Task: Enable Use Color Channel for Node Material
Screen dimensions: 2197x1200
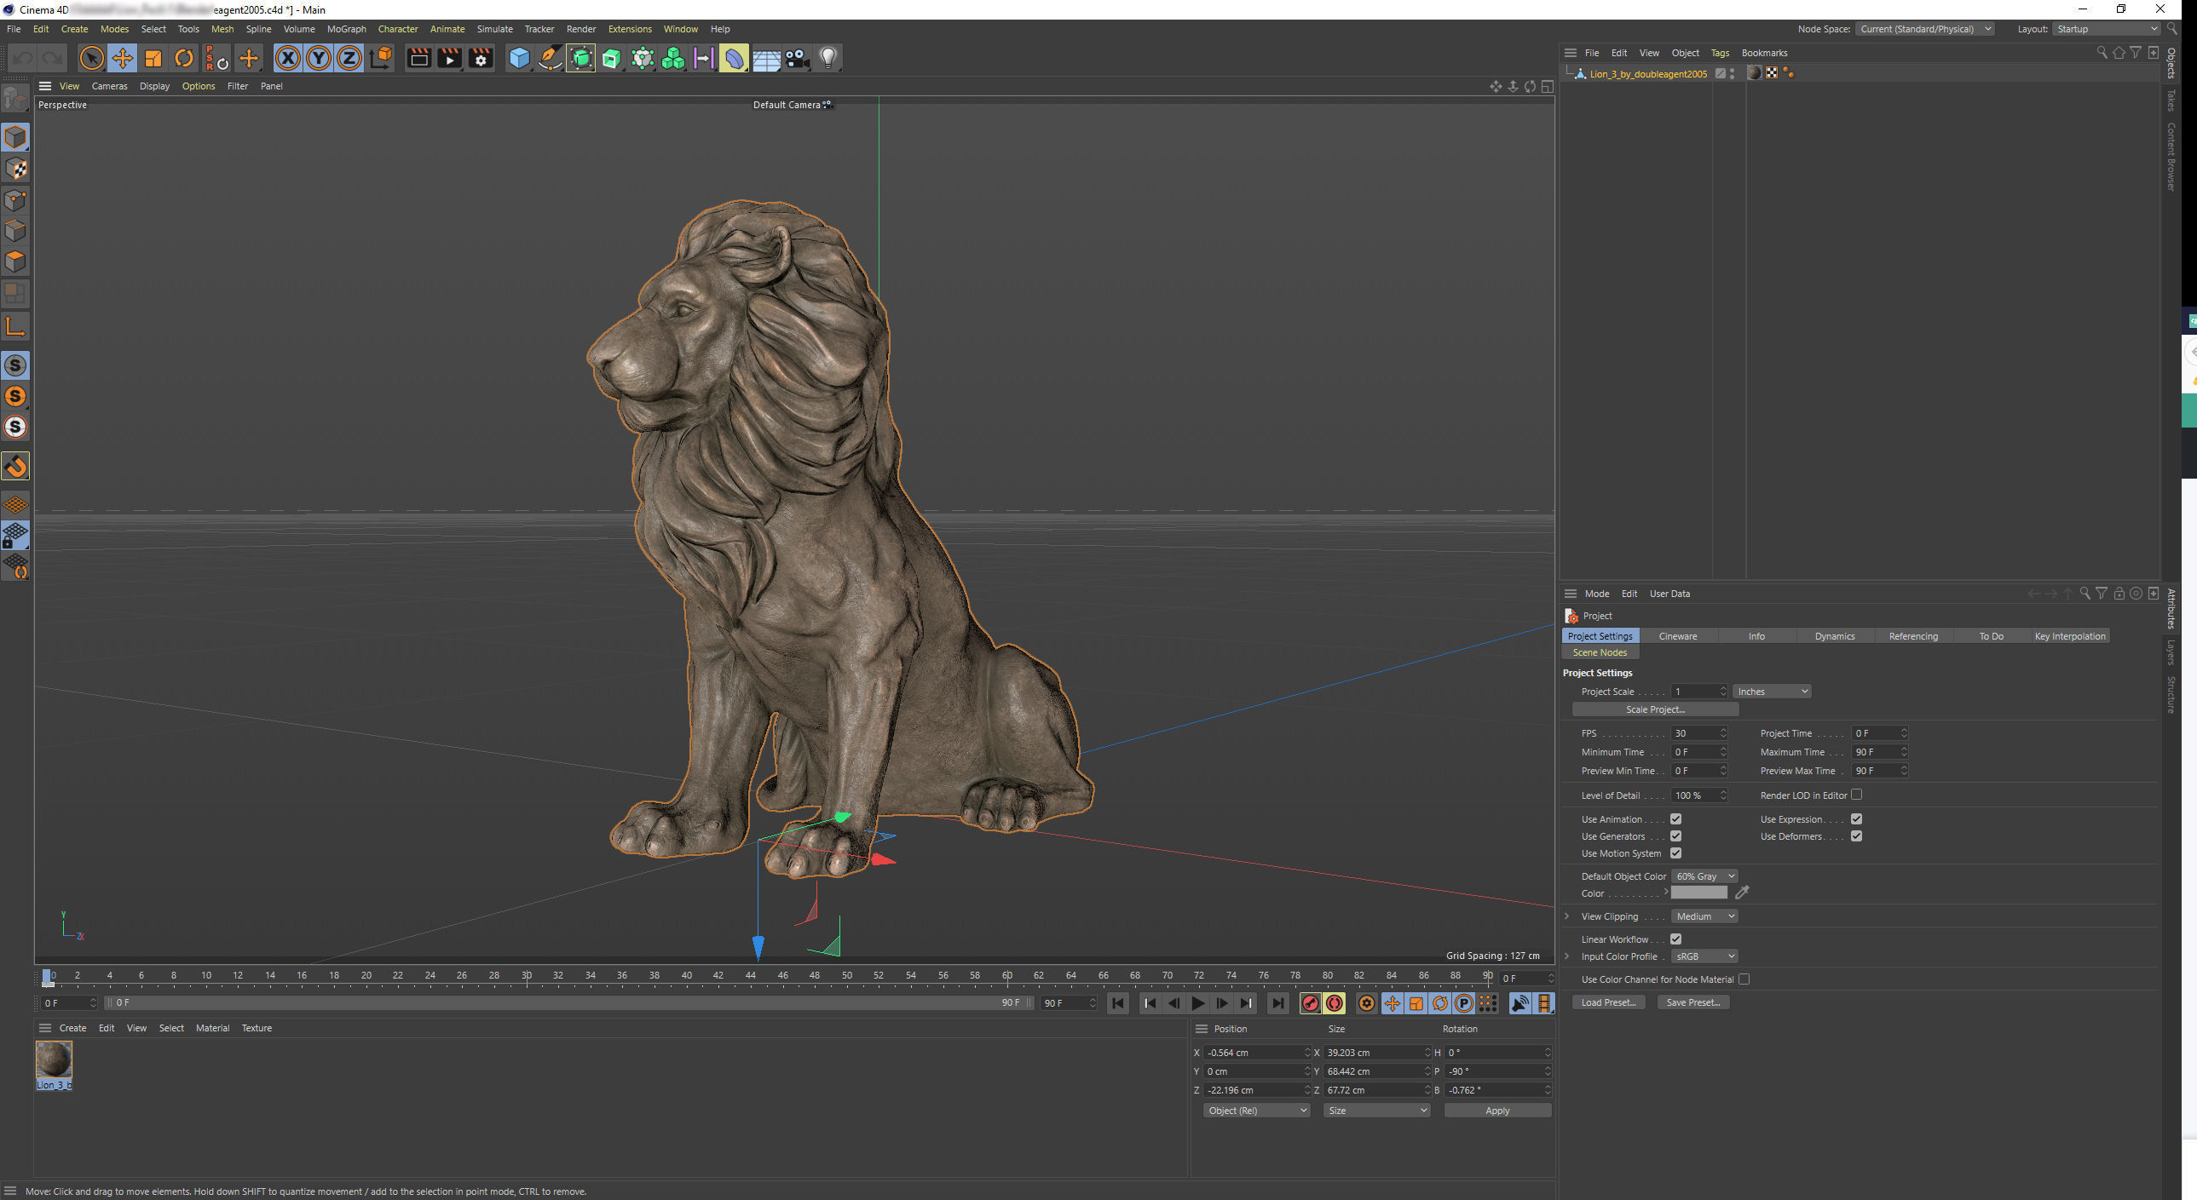Action: tap(1744, 979)
